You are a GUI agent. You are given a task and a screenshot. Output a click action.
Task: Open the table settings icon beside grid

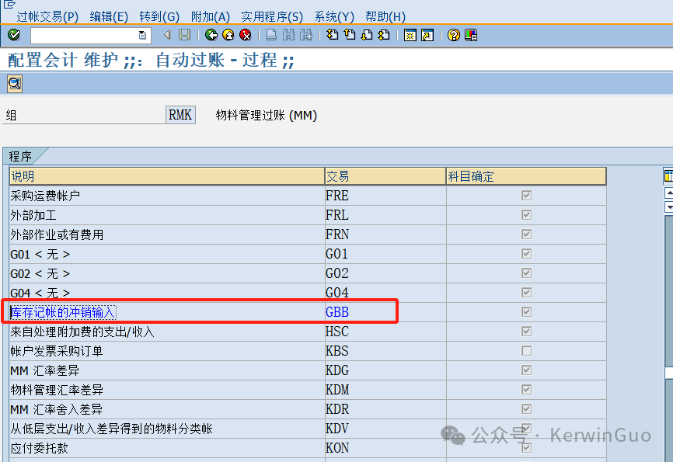(668, 175)
